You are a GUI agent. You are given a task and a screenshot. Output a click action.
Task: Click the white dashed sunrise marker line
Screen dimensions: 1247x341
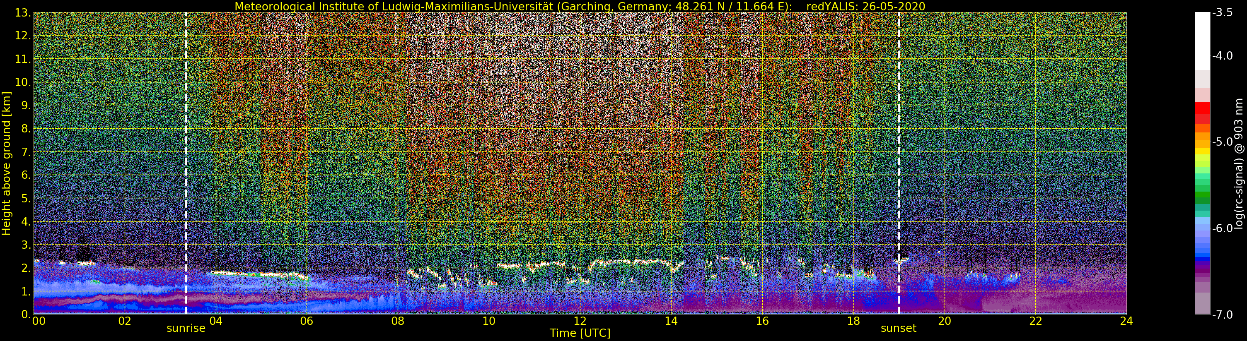pyautogui.click(x=186, y=163)
